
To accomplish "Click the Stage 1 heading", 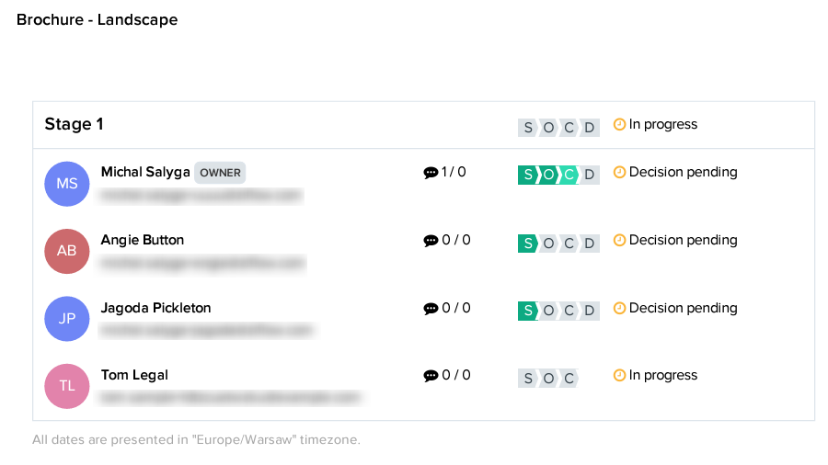I will click(75, 124).
